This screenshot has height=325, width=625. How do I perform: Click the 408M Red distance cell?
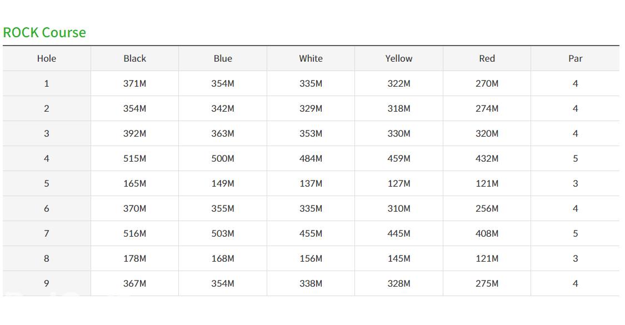point(487,233)
